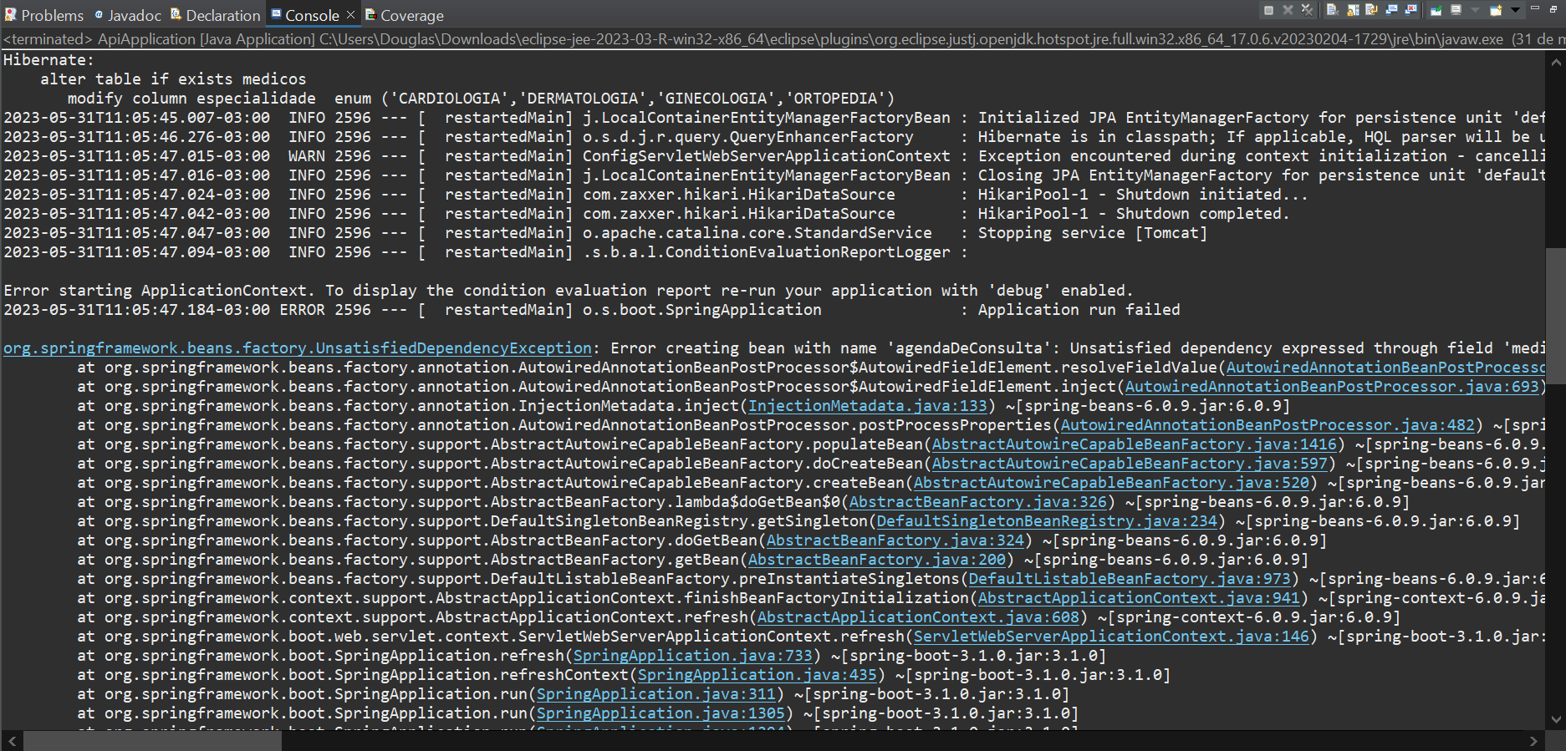Open SpringApplication.java:435 link
The width and height of the screenshot is (1566, 751).
pyautogui.click(x=757, y=675)
